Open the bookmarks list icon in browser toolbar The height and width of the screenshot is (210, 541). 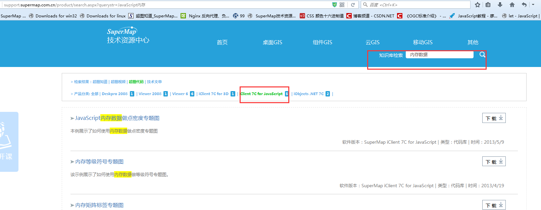(x=488, y=5)
